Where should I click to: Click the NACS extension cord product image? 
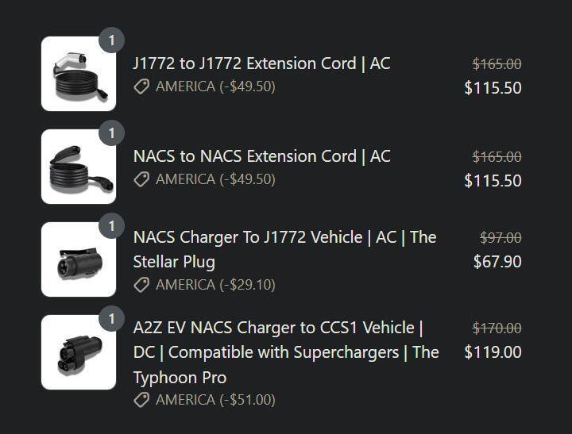[78, 167]
